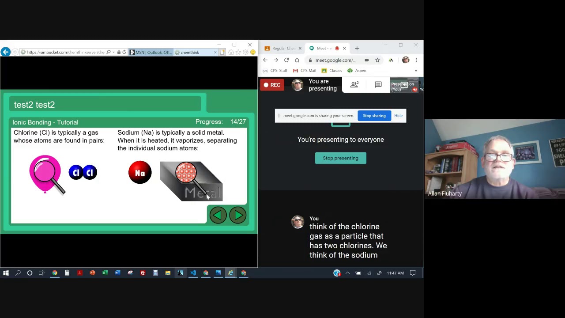Open the CPS Mail bookmark
The width and height of the screenshot is (565, 318).
pos(305,71)
